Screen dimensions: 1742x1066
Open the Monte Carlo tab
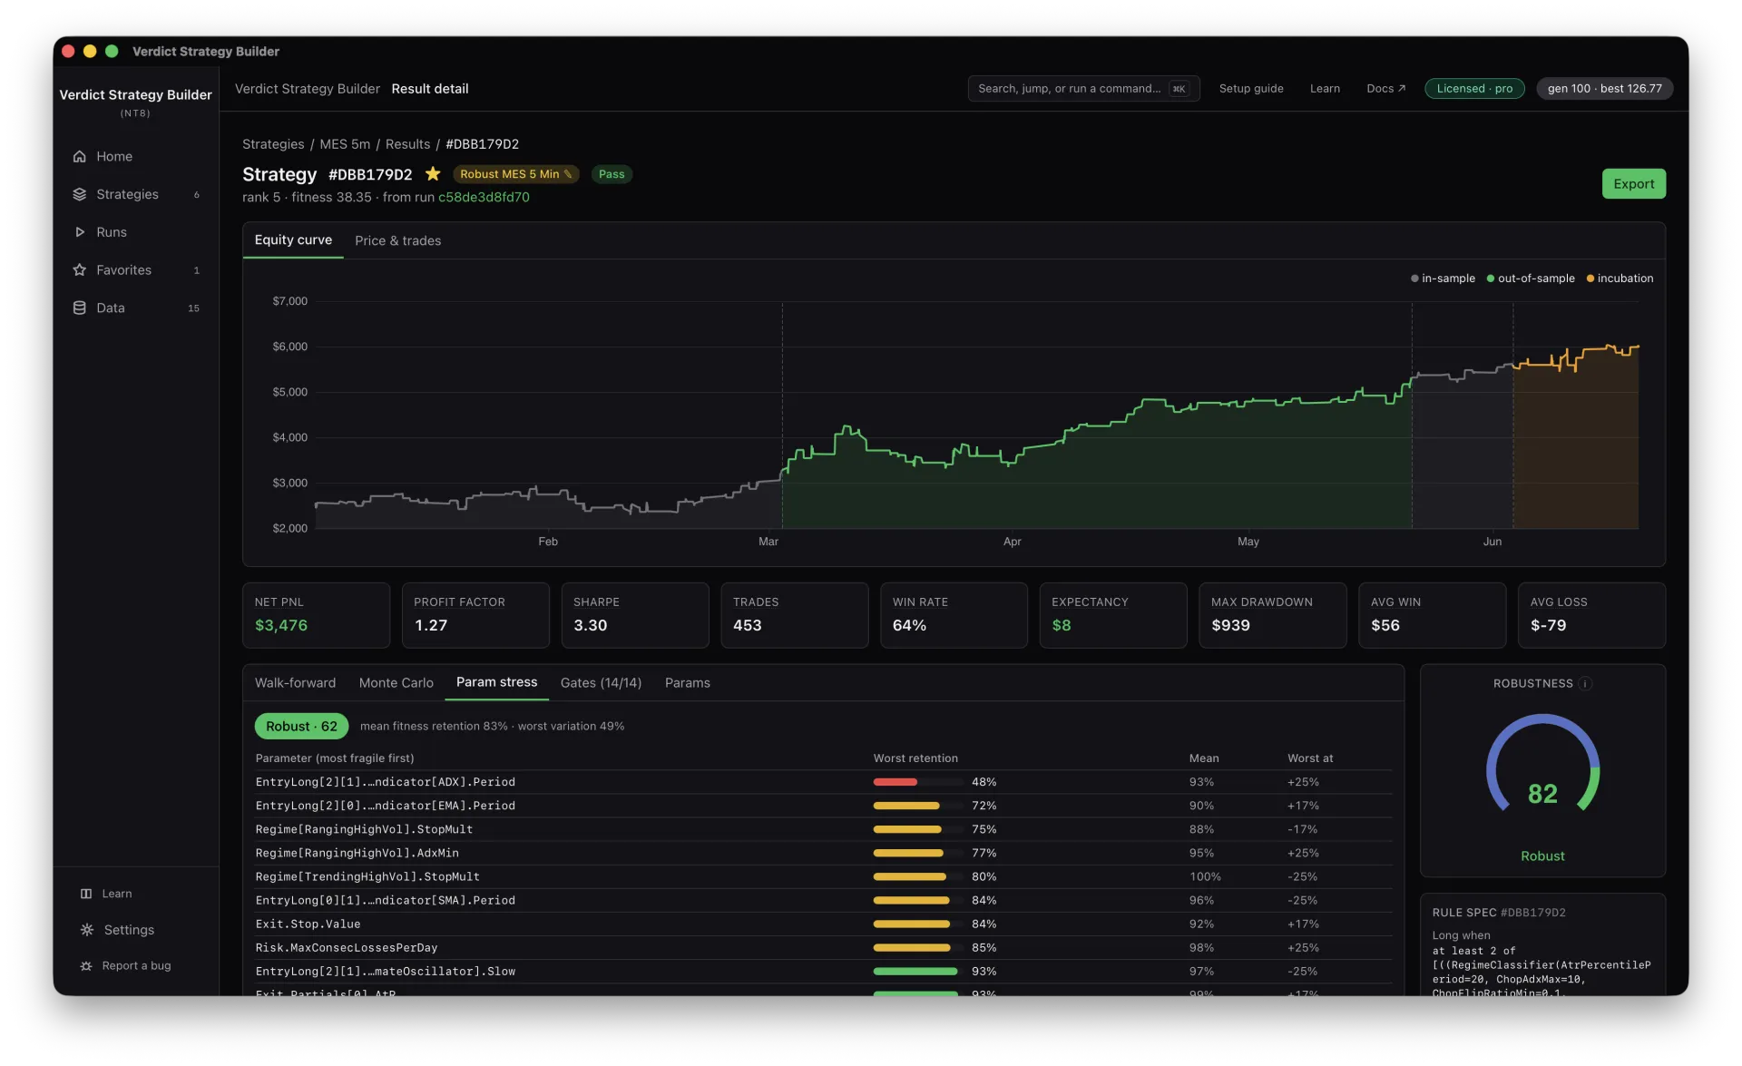click(396, 682)
